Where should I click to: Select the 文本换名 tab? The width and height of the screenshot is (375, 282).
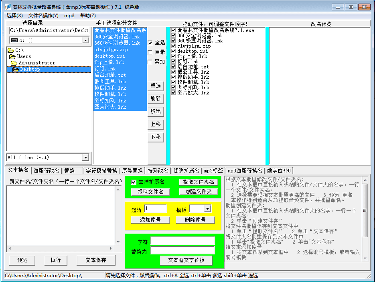18,170
